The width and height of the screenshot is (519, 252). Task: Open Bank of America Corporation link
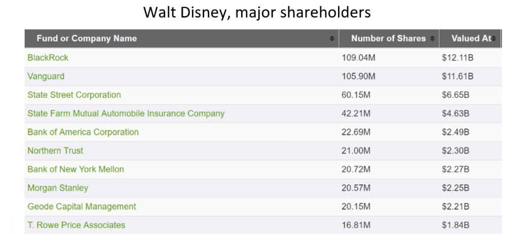pyautogui.click(x=83, y=132)
